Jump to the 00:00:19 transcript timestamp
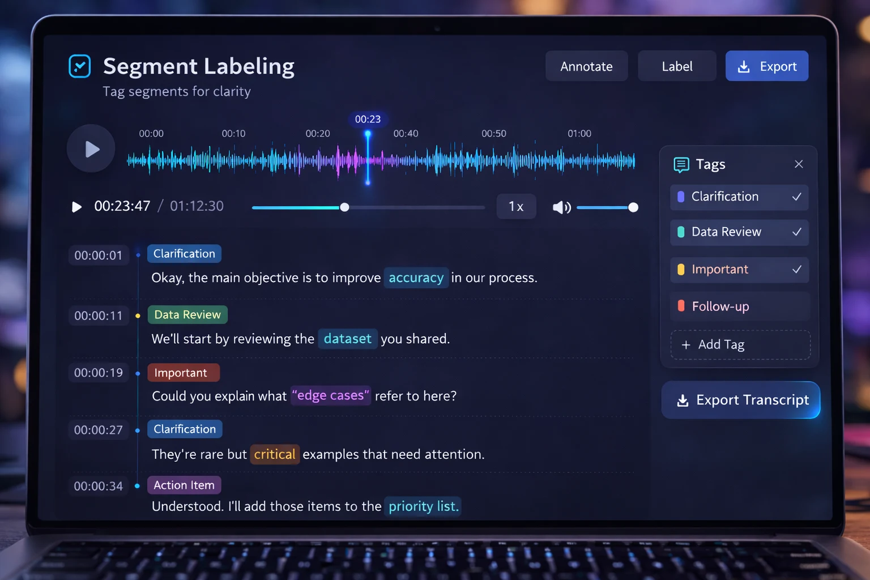Image resolution: width=870 pixels, height=580 pixels. pos(99,373)
